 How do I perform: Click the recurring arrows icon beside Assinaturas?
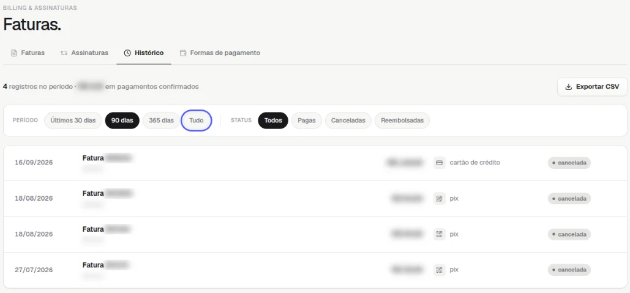pyautogui.click(x=64, y=53)
